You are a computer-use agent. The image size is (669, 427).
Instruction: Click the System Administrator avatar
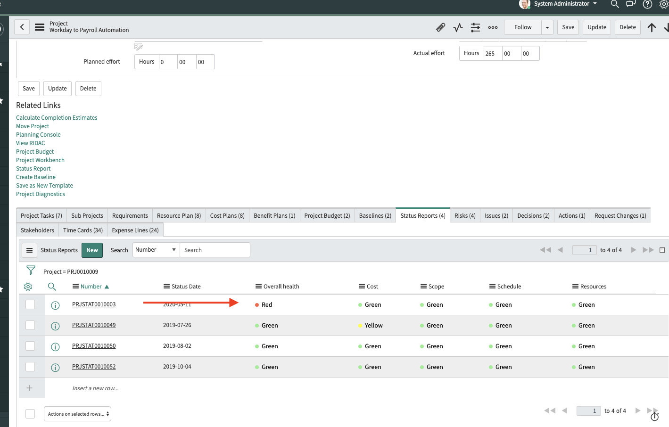(x=524, y=4)
